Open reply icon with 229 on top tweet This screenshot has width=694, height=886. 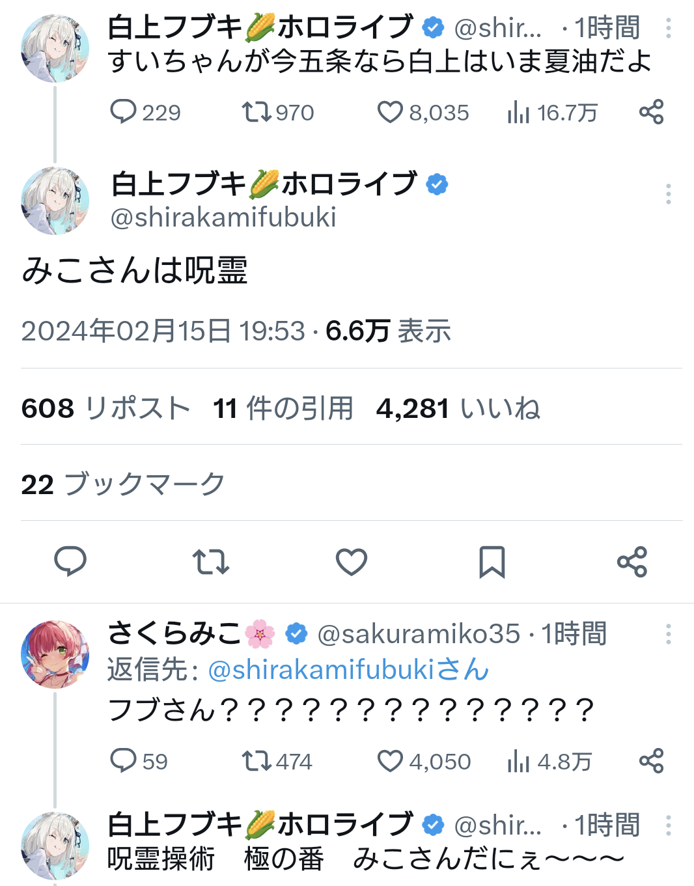tap(123, 112)
